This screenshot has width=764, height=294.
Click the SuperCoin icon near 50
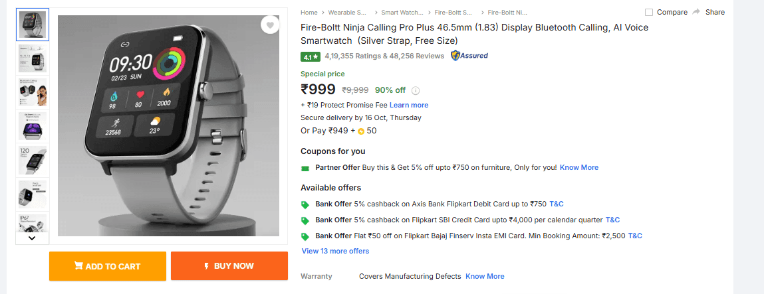coord(361,131)
